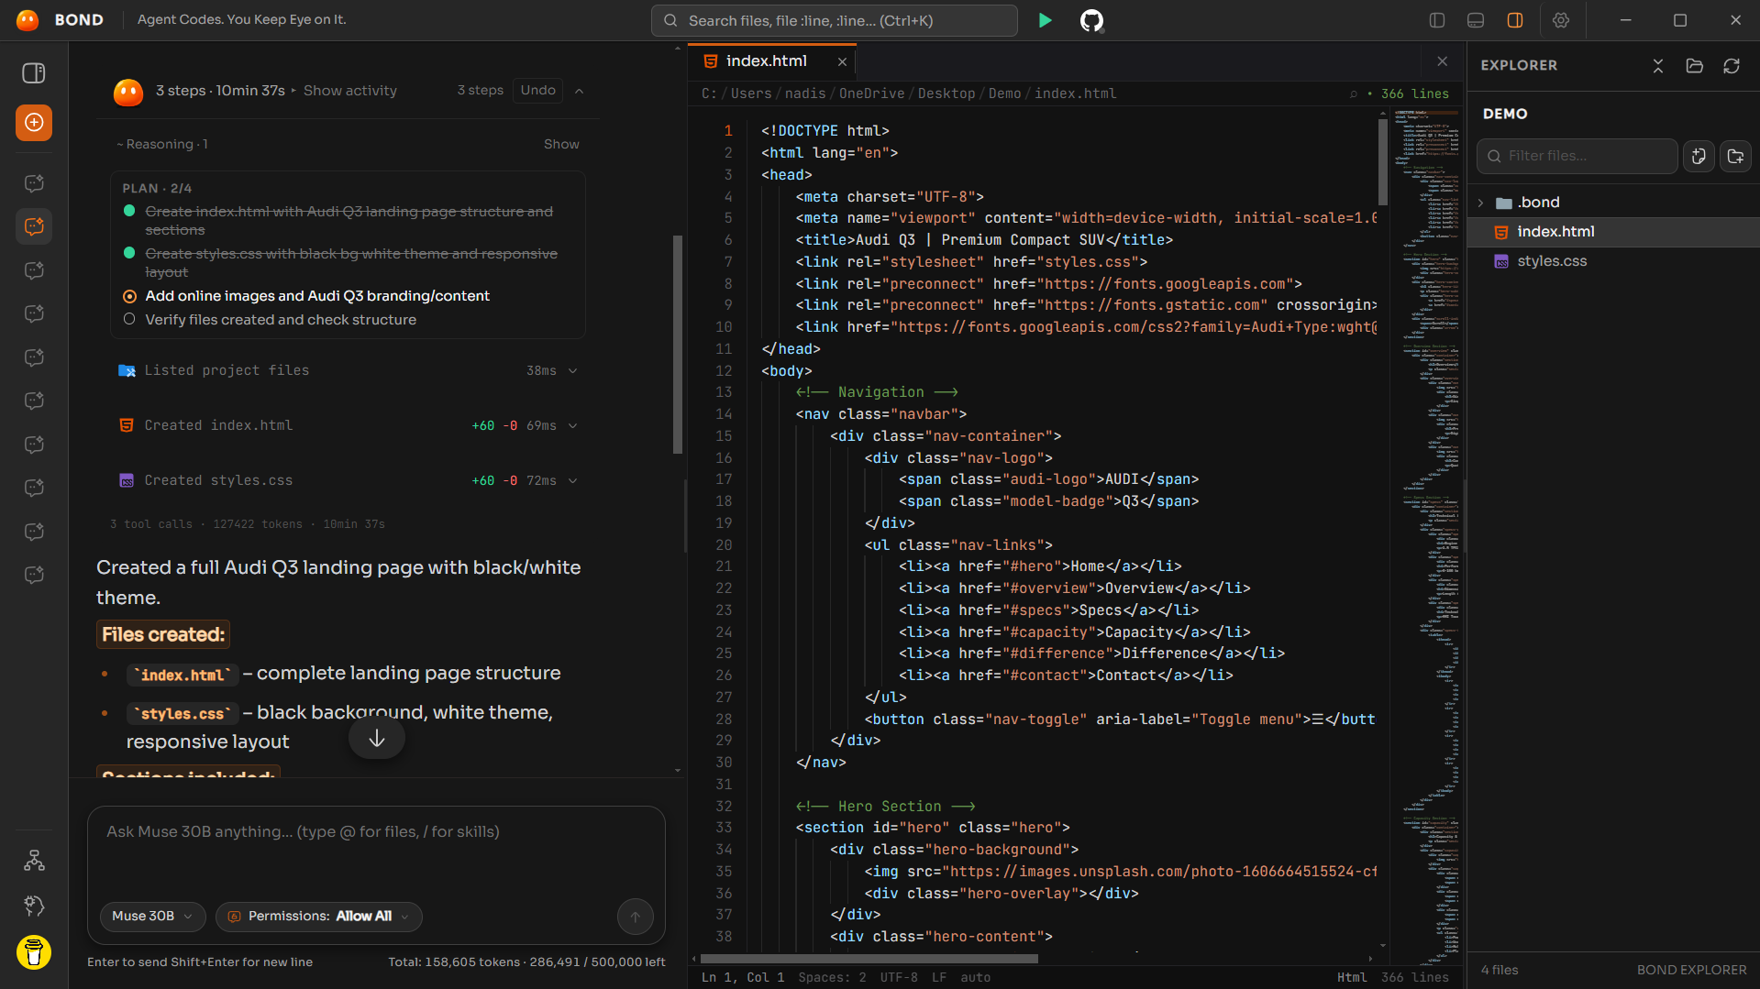Toggle bottom panel layout icon
This screenshot has height=989, width=1760.
[1476, 20]
